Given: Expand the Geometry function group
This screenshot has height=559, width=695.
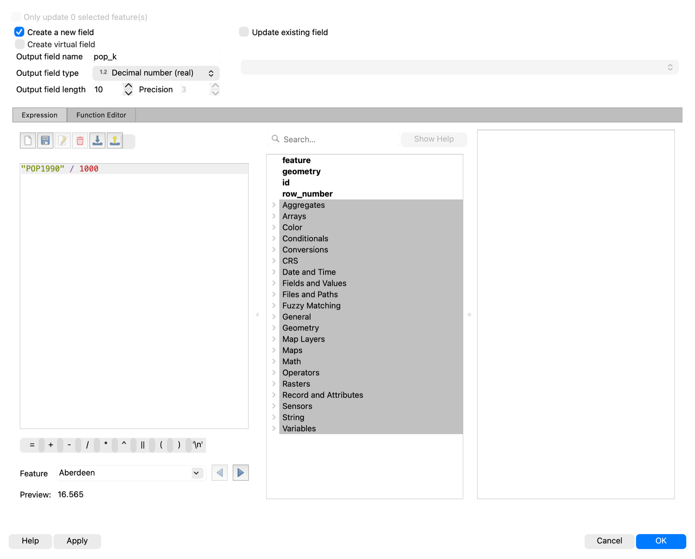Looking at the screenshot, I should pos(274,328).
